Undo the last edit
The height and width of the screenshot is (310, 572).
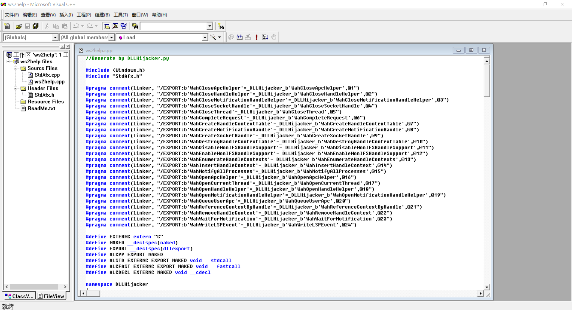click(76, 26)
